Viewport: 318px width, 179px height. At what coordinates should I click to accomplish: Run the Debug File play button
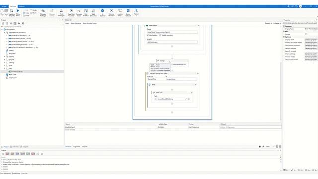click(x=18, y=12)
